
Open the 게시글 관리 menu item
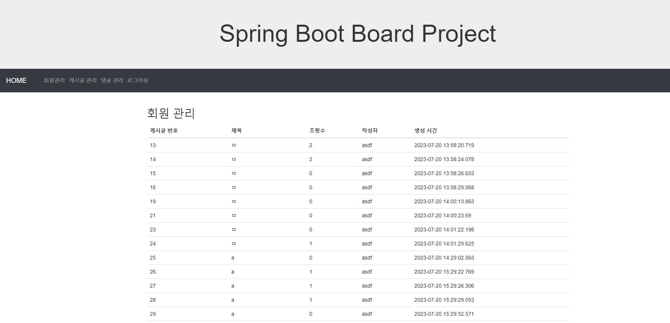[x=83, y=81]
